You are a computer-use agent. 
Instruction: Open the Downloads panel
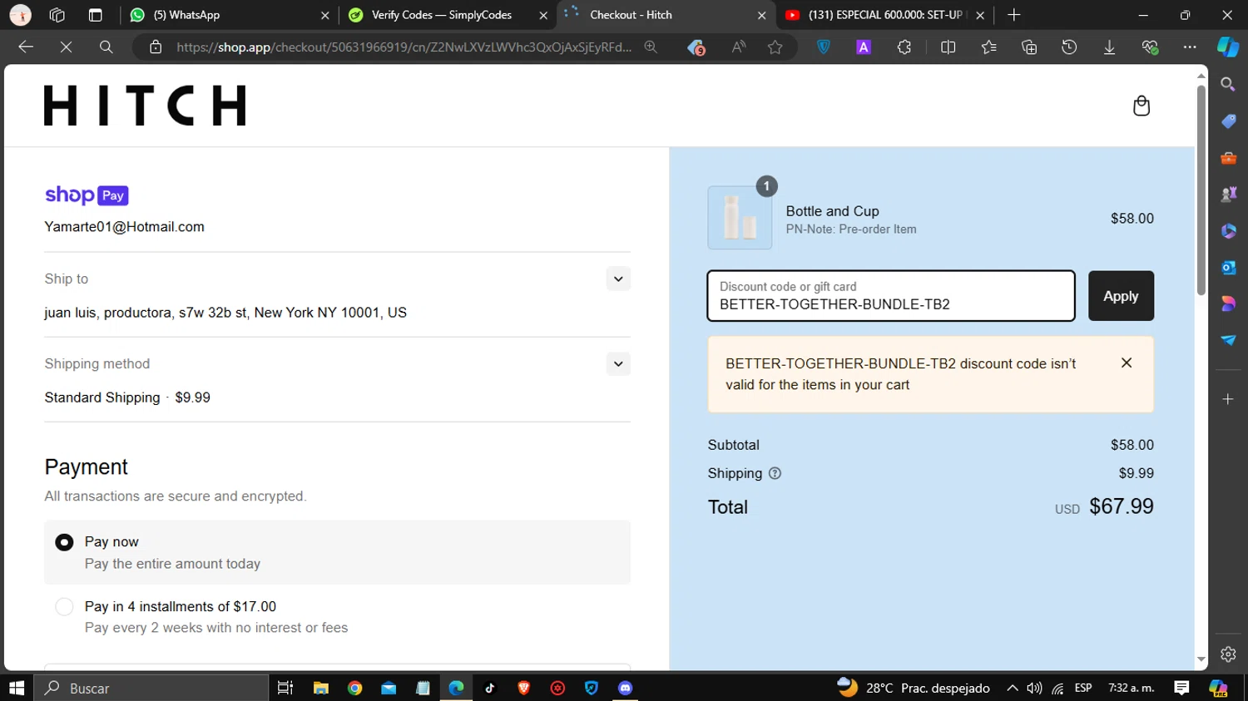(1109, 47)
